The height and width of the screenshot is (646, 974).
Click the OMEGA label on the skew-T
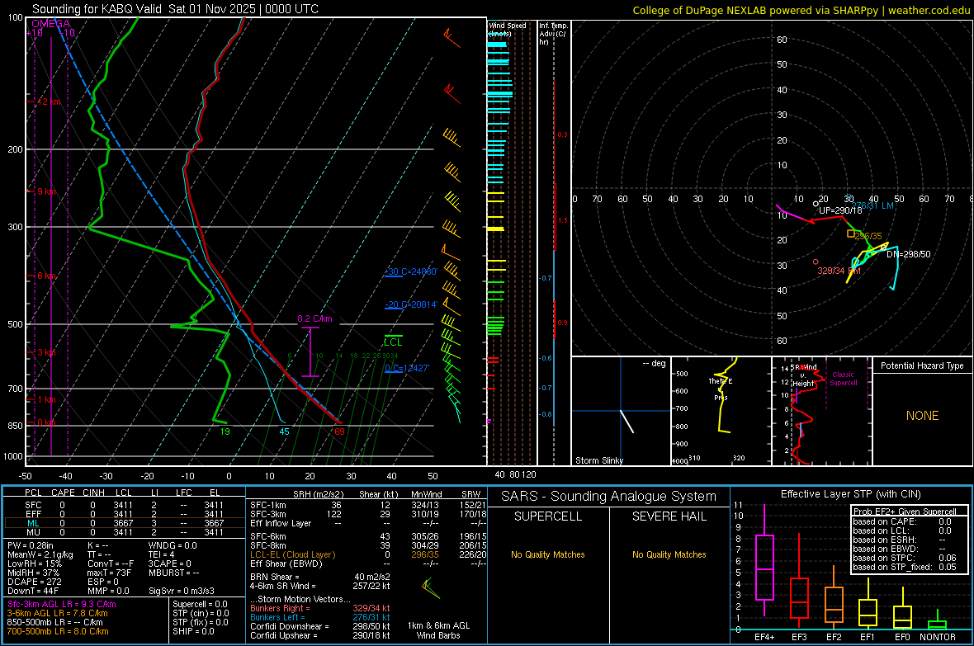[x=50, y=24]
